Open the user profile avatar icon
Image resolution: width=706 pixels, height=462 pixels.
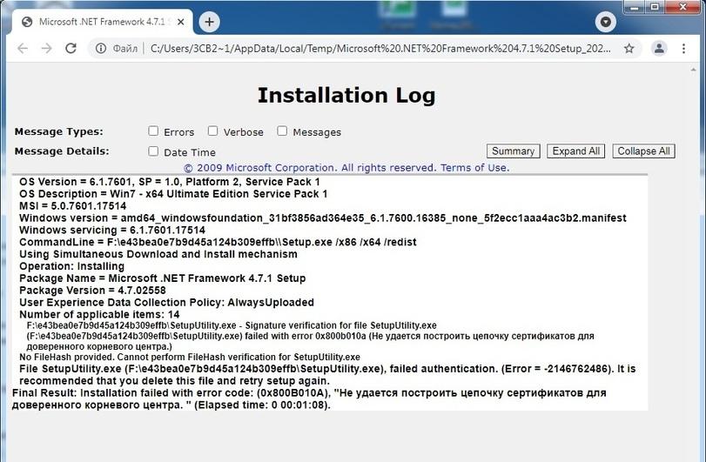click(x=659, y=48)
